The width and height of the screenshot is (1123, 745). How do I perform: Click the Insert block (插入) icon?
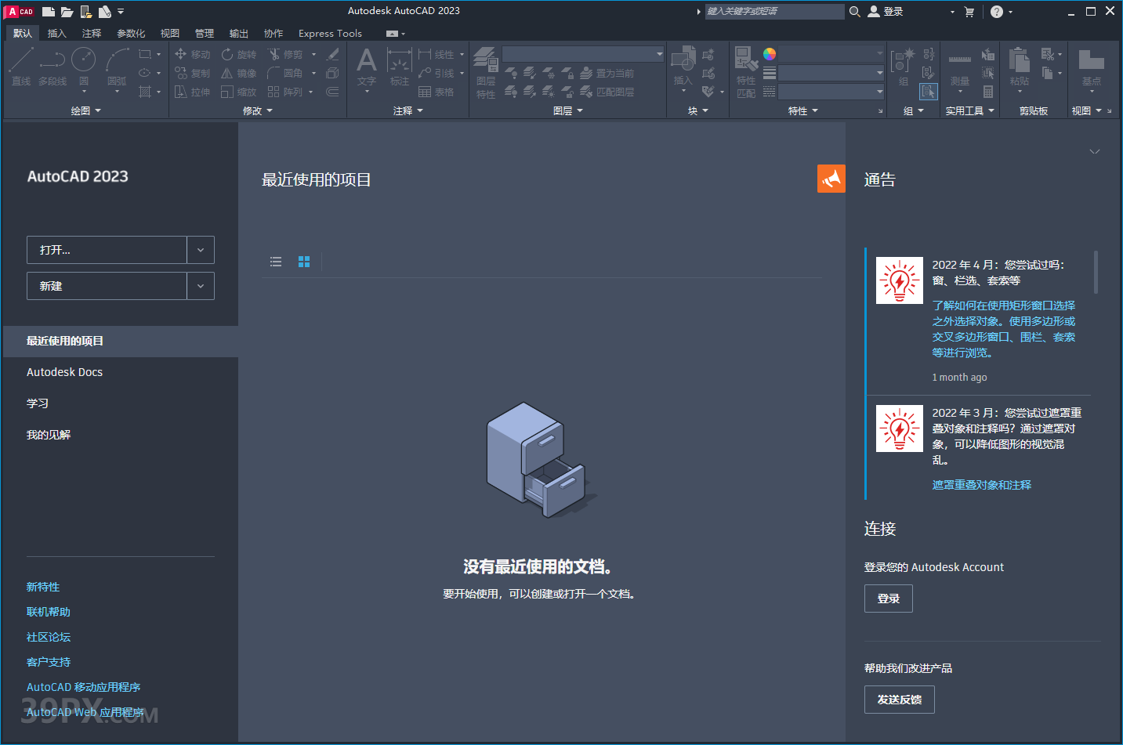pos(683,65)
